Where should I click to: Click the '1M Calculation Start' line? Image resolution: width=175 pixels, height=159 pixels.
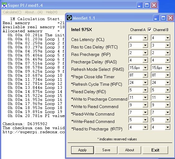tap(36, 19)
